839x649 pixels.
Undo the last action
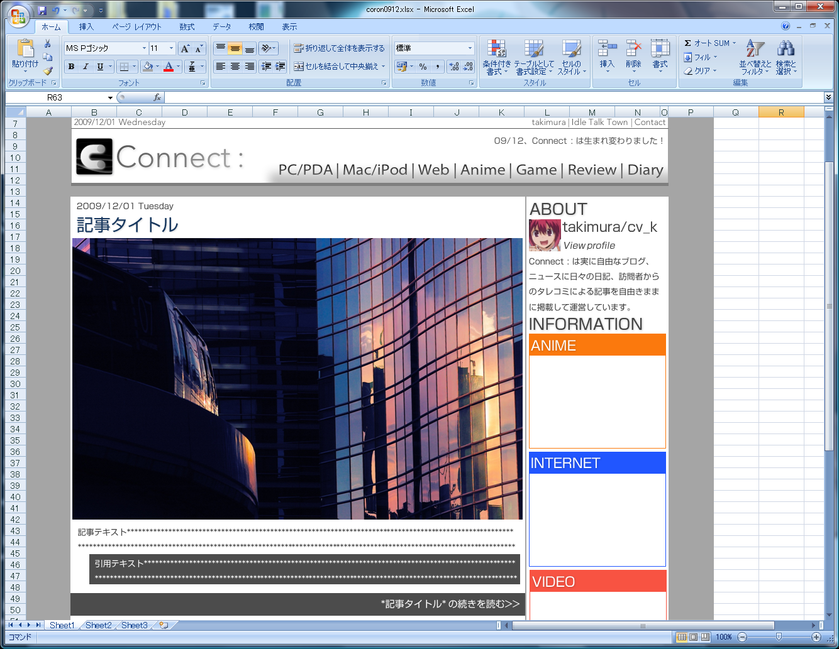56,10
